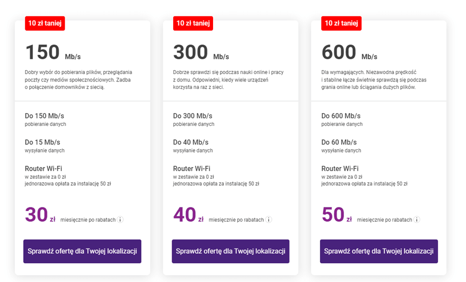This screenshot has width=466, height=282.
Task: Click 'Do 15 Mb/s' upload speed text
Action: click(42, 142)
